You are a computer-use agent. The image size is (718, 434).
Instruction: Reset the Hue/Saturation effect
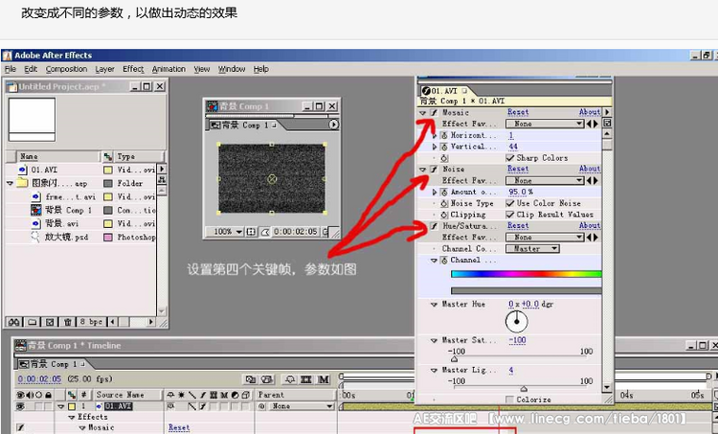(x=518, y=225)
